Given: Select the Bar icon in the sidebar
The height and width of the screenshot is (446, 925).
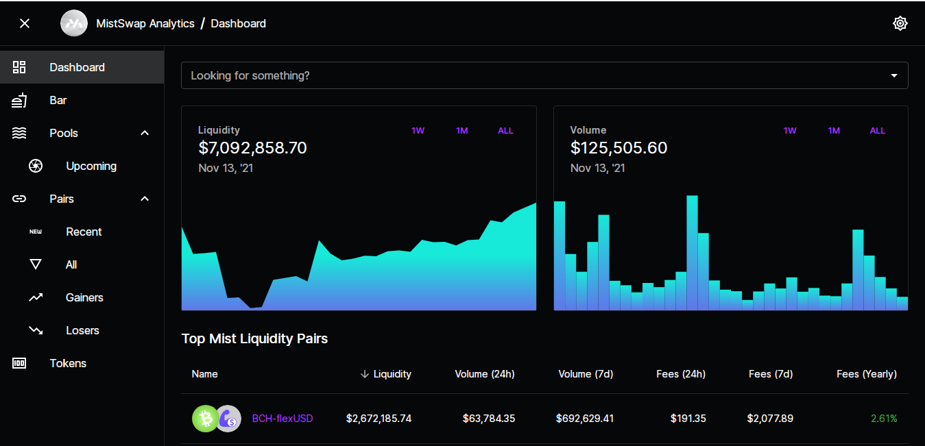Looking at the screenshot, I should (19, 100).
